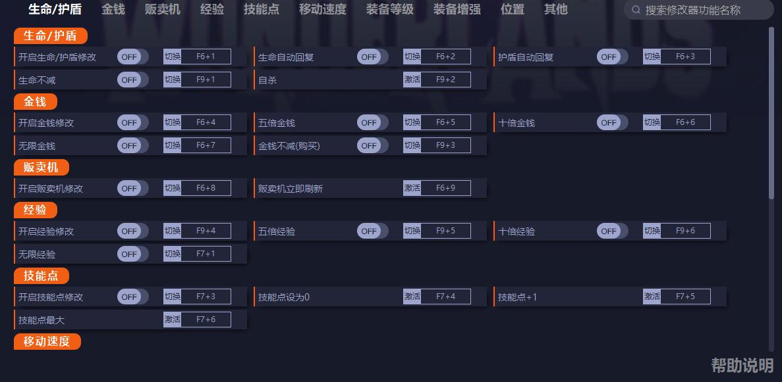Open the 技能点 tab
The image size is (782, 382).
261,9
